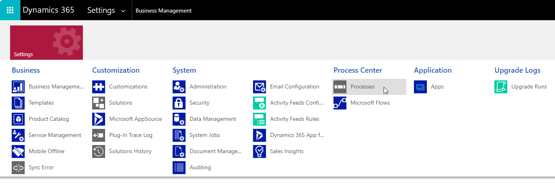
Task: Click the Document Management icon
Action: pyautogui.click(x=179, y=151)
